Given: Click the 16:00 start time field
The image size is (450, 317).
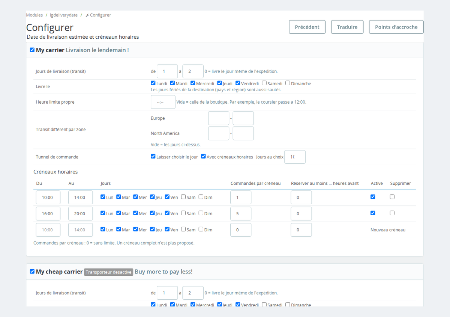Looking at the screenshot, I should [48, 214].
